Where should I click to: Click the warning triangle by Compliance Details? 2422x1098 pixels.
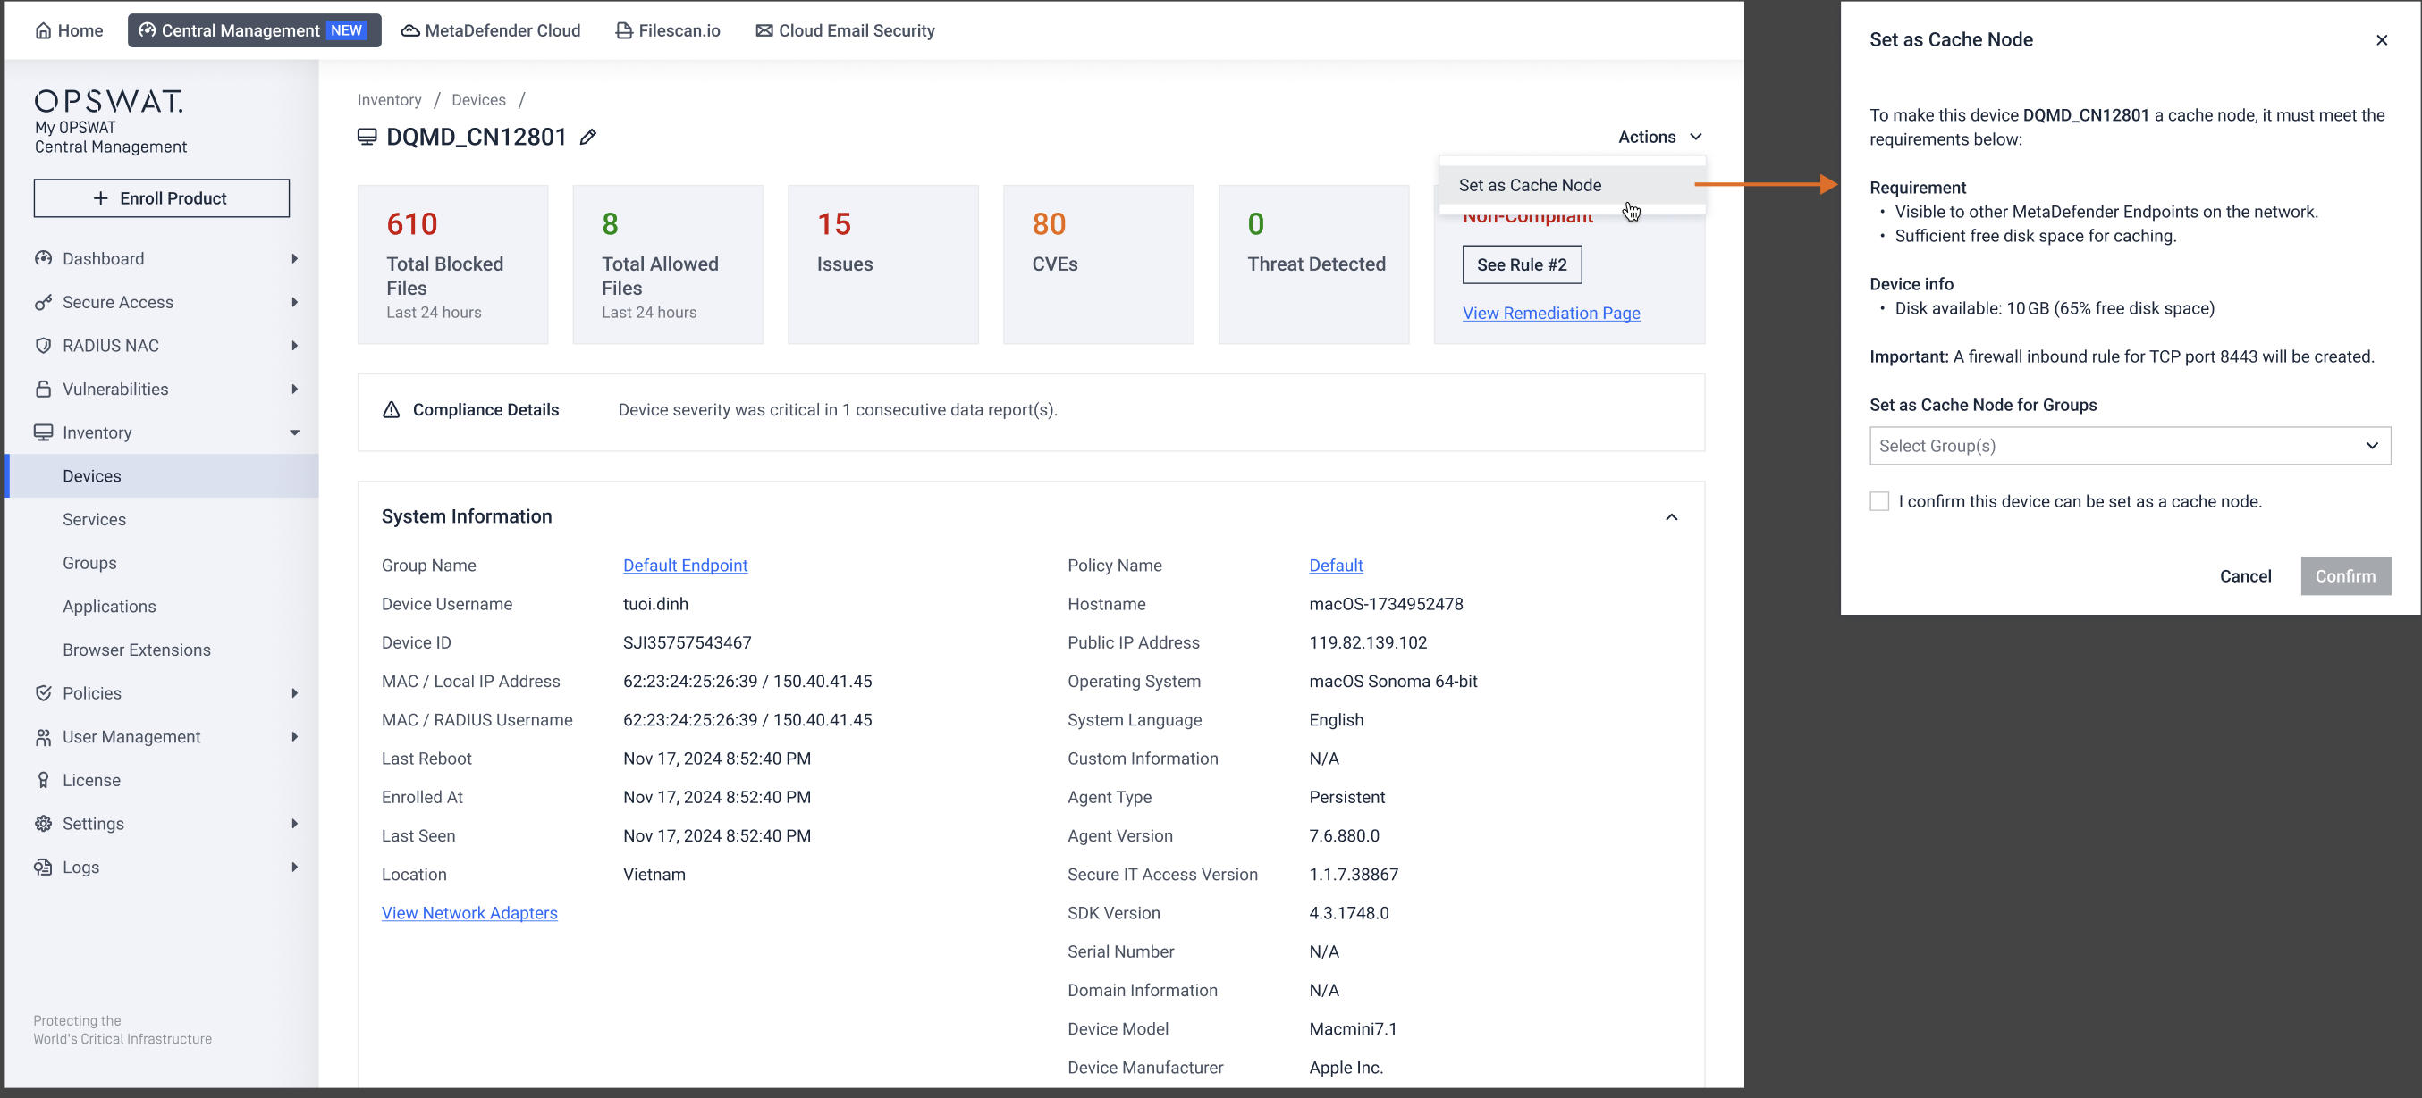(x=391, y=409)
